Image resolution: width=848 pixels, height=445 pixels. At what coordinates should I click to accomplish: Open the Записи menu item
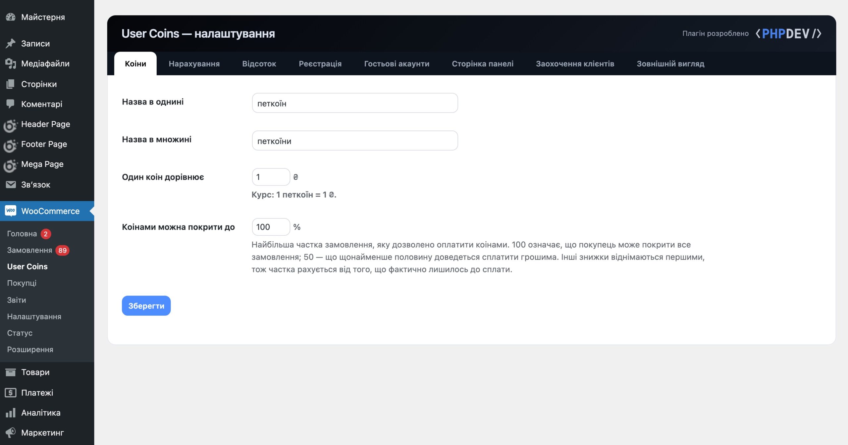35,43
